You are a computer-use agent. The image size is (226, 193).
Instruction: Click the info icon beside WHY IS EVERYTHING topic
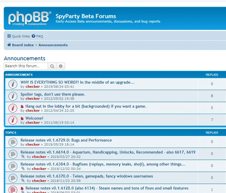point(13,84)
